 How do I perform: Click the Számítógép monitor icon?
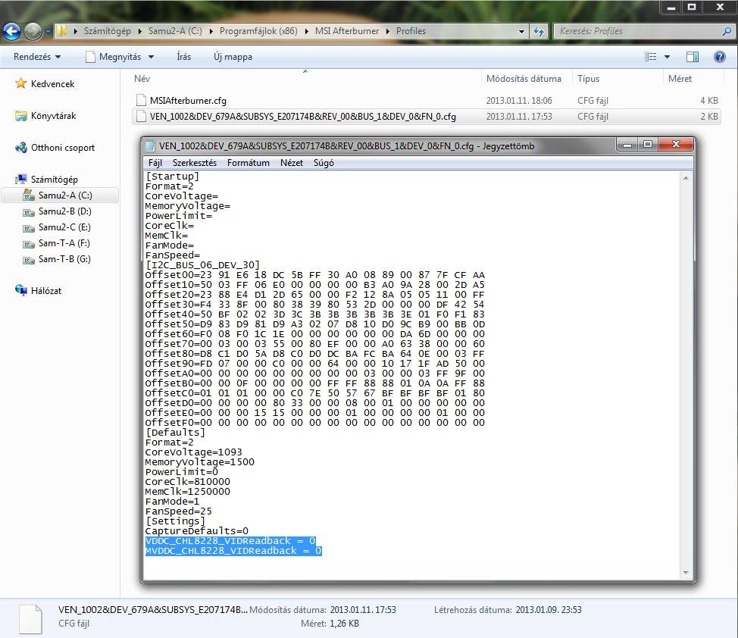(x=20, y=179)
